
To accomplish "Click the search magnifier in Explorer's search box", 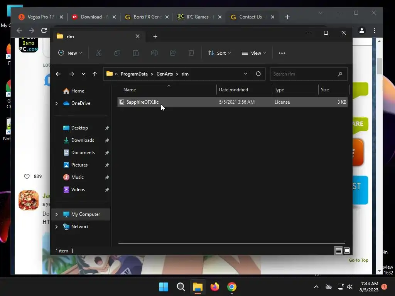I will [x=340, y=74].
